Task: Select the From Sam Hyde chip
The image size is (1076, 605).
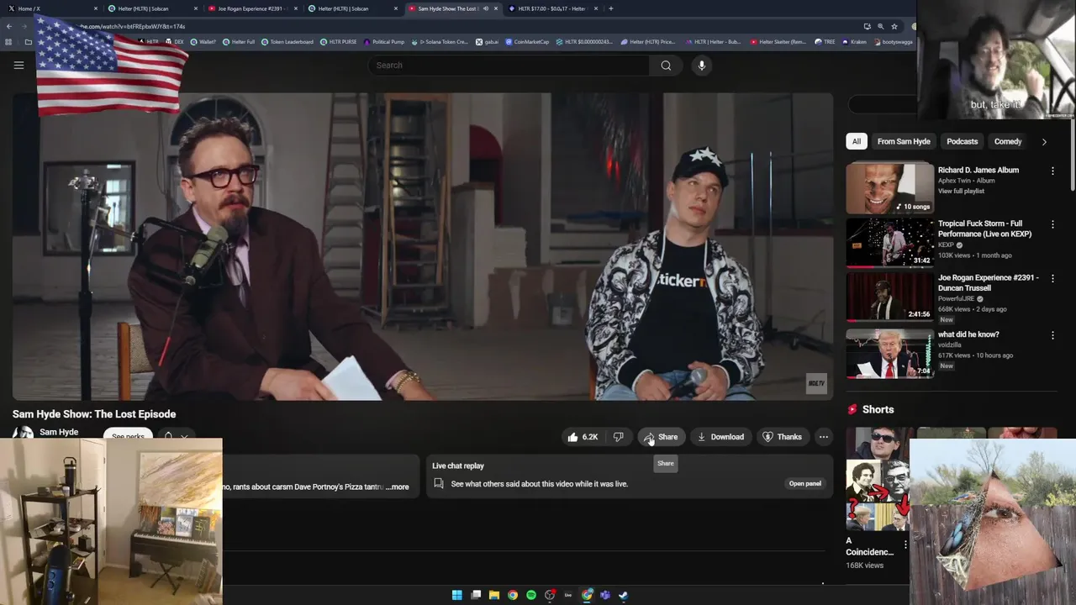Action: 904,141
